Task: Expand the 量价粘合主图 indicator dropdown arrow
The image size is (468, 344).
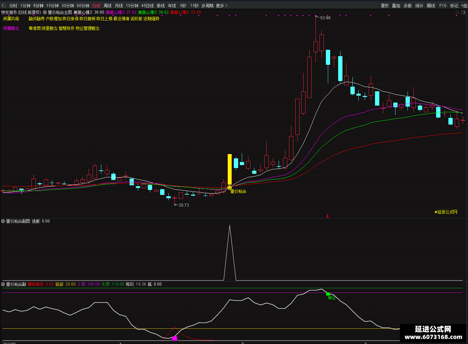Action: 45,12
